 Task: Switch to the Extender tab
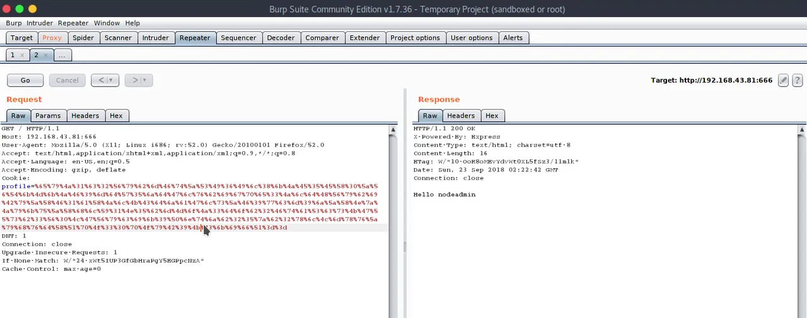coord(364,38)
